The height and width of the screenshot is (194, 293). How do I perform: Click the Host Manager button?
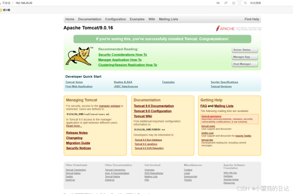pyautogui.click(x=245, y=64)
